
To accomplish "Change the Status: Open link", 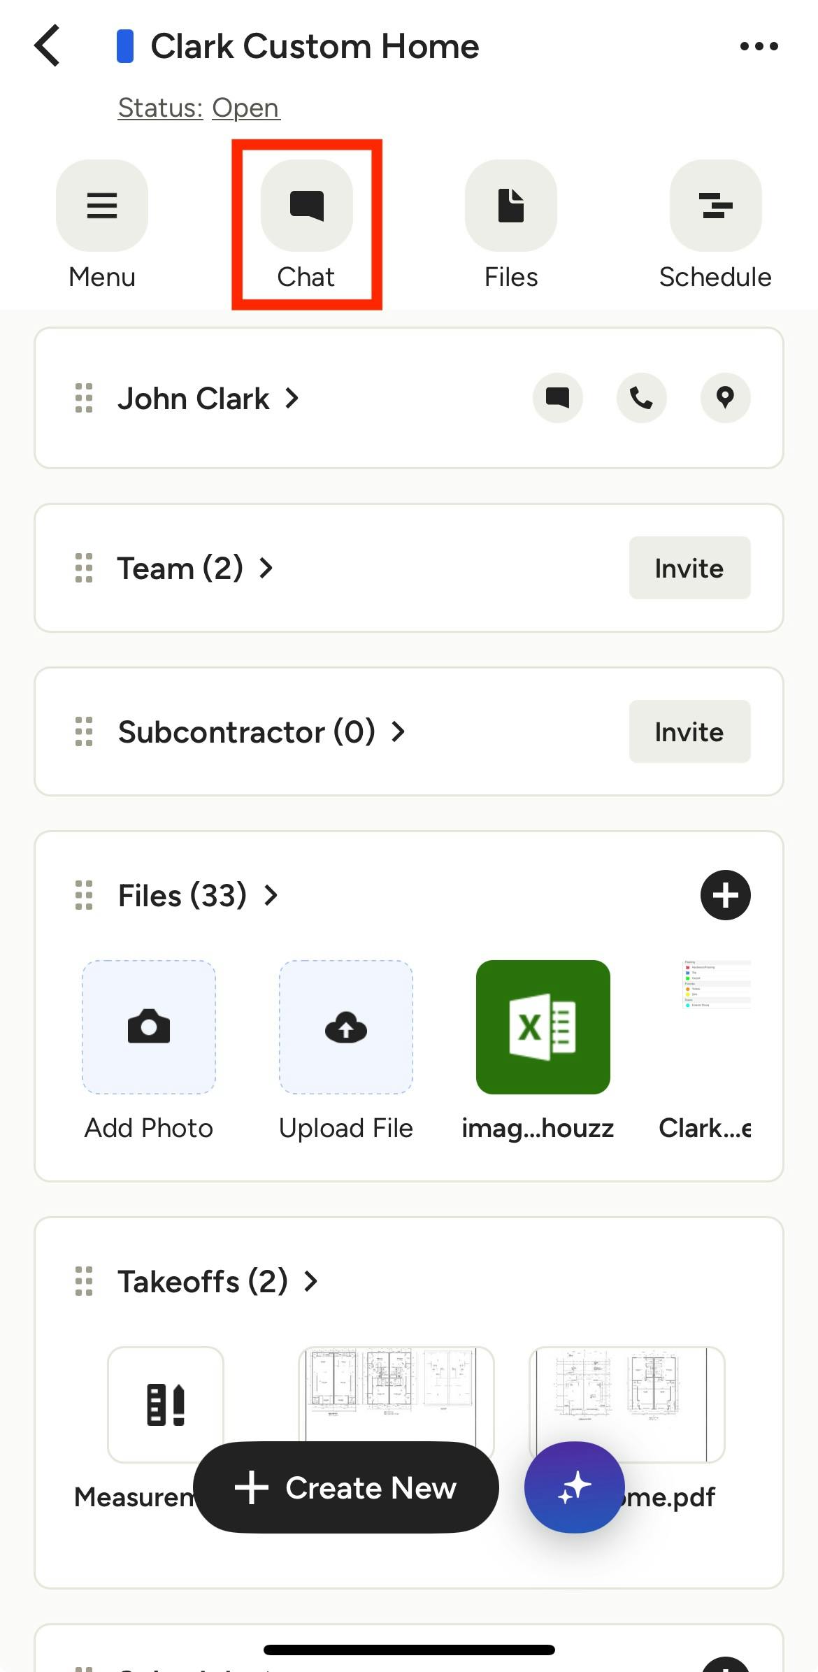I will pyautogui.click(x=199, y=108).
